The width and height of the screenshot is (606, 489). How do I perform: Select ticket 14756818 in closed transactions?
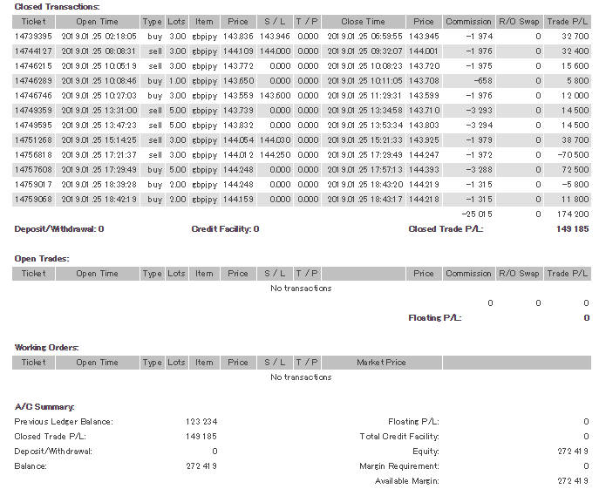(x=33, y=154)
